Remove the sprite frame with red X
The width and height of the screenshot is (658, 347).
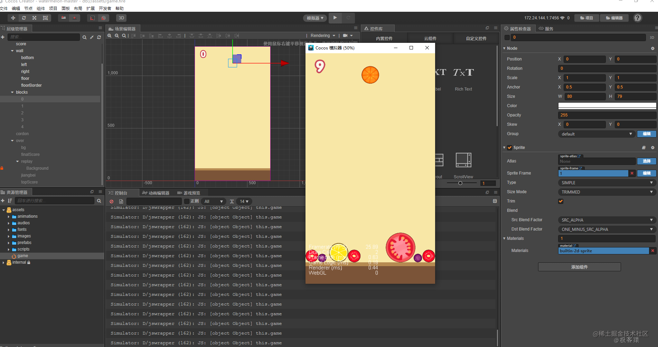coord(632,173)
